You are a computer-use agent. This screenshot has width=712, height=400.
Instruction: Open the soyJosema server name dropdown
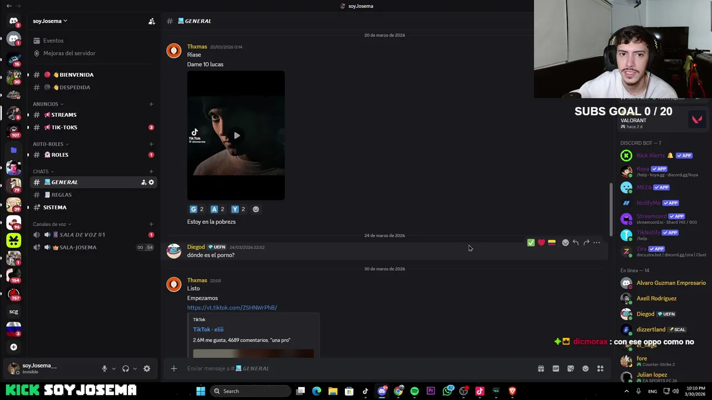click(x=50, y=21)
